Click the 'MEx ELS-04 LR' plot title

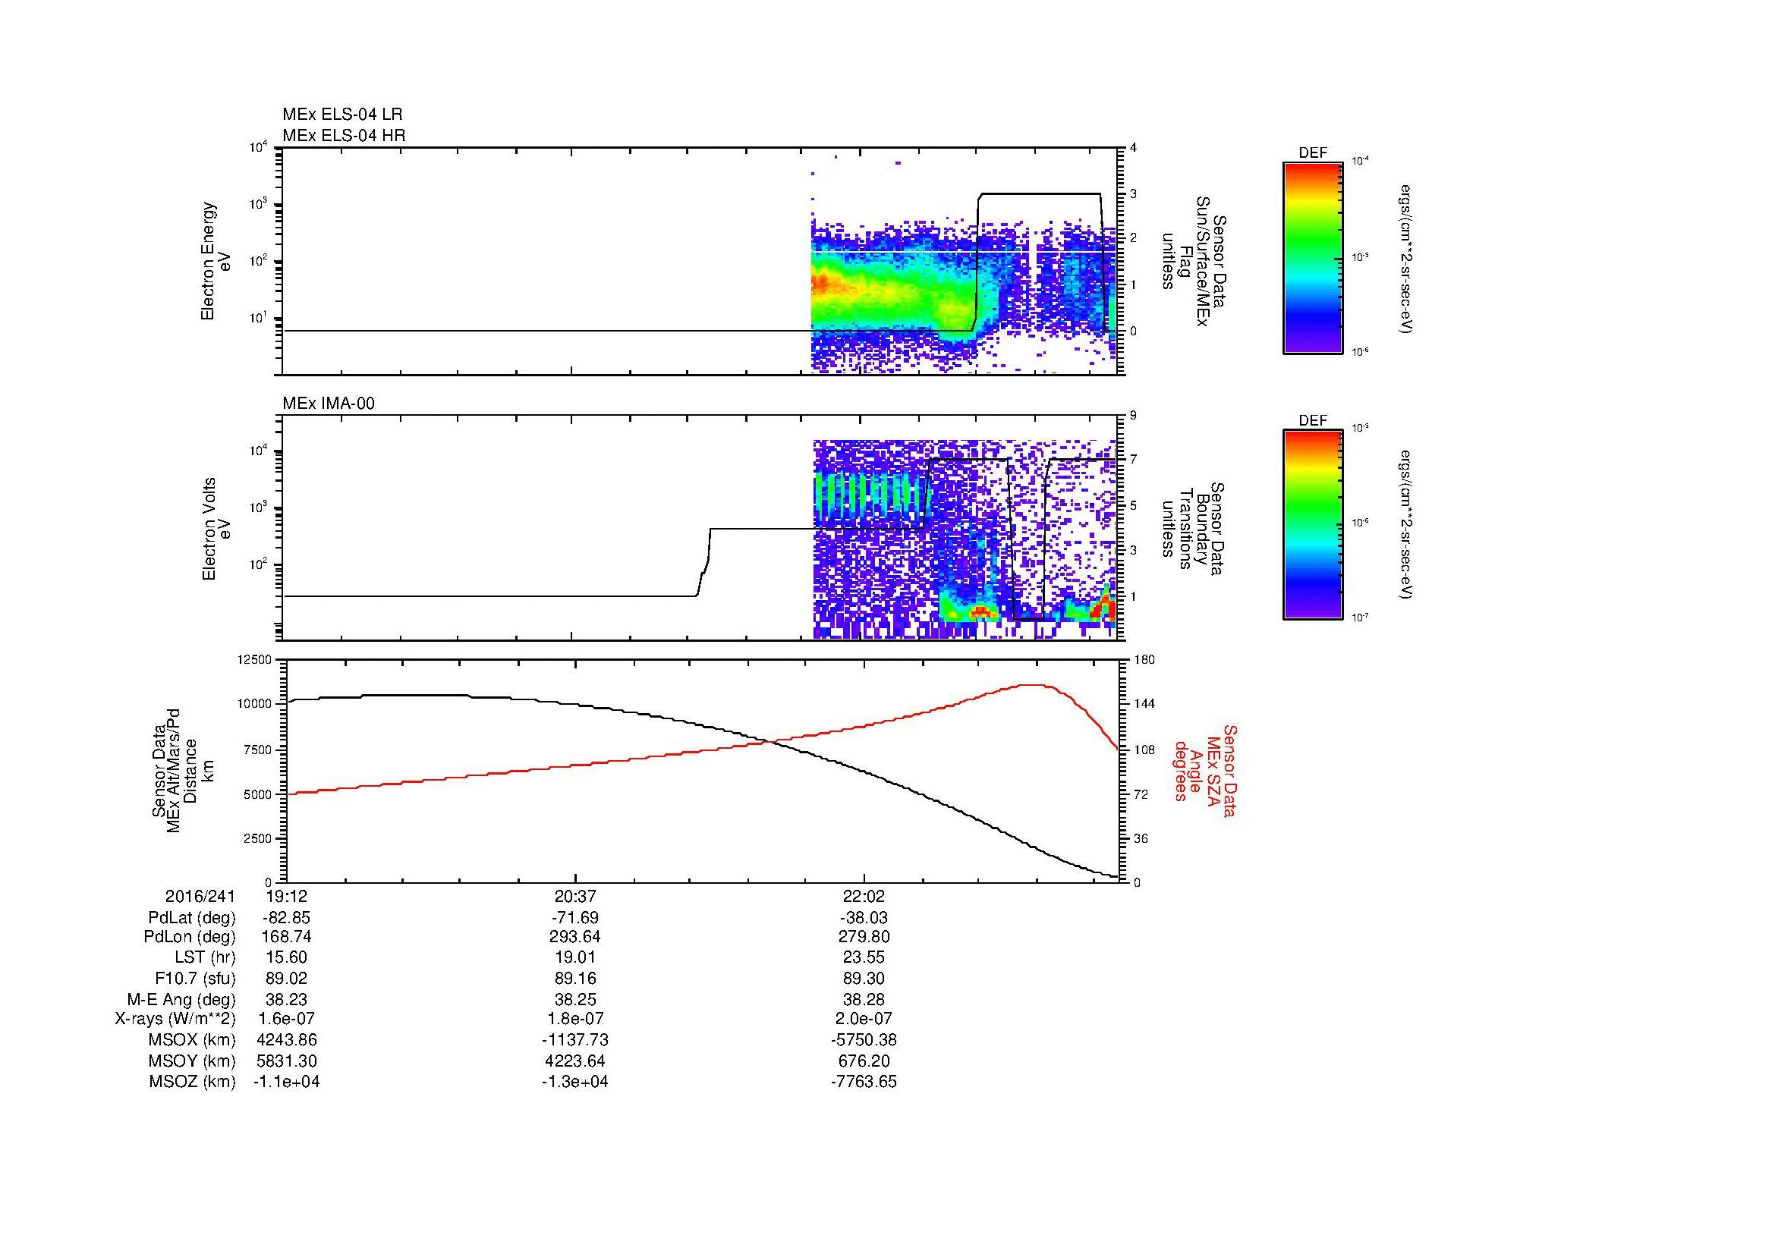pos(342,115)
